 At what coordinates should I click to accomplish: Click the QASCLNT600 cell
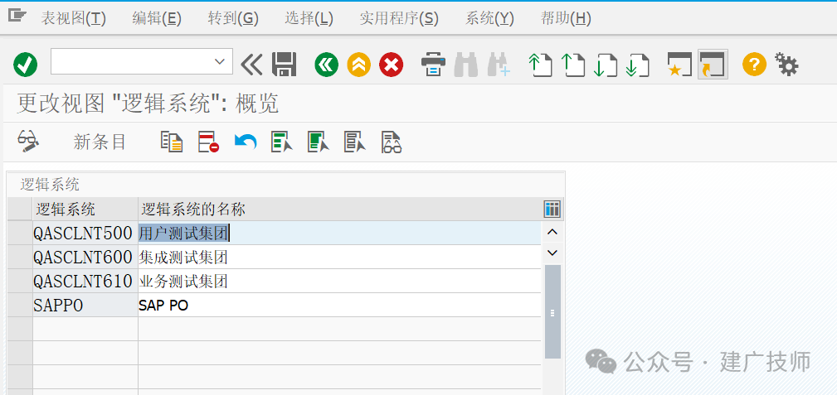click(x=85, y=257)
